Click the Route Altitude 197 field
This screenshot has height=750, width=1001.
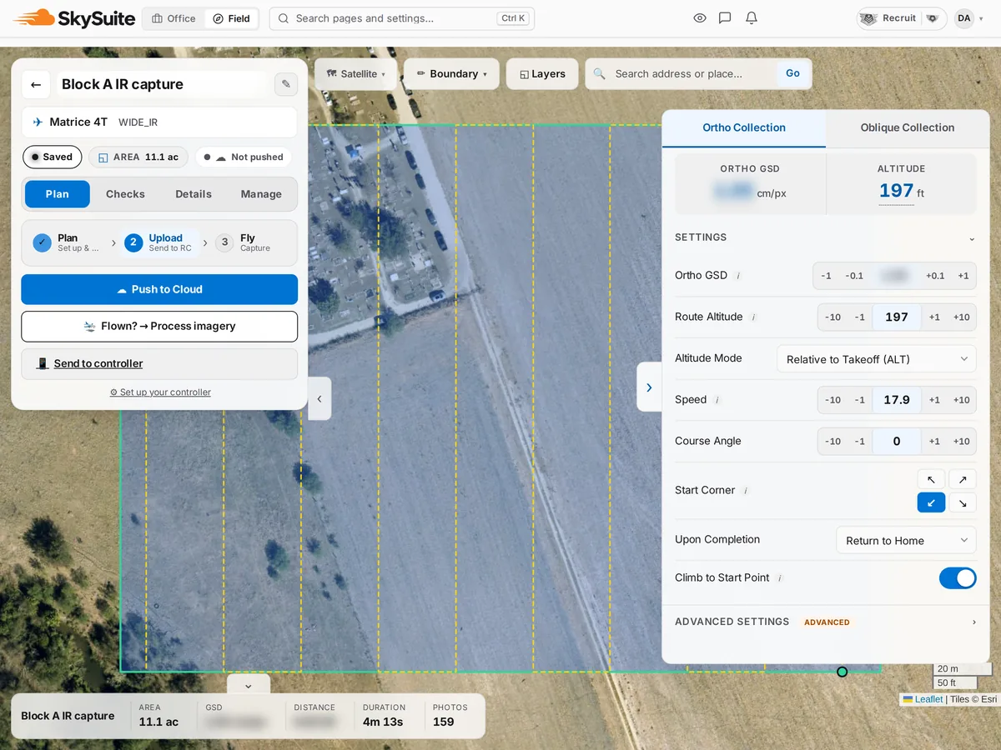pos(897,317)
